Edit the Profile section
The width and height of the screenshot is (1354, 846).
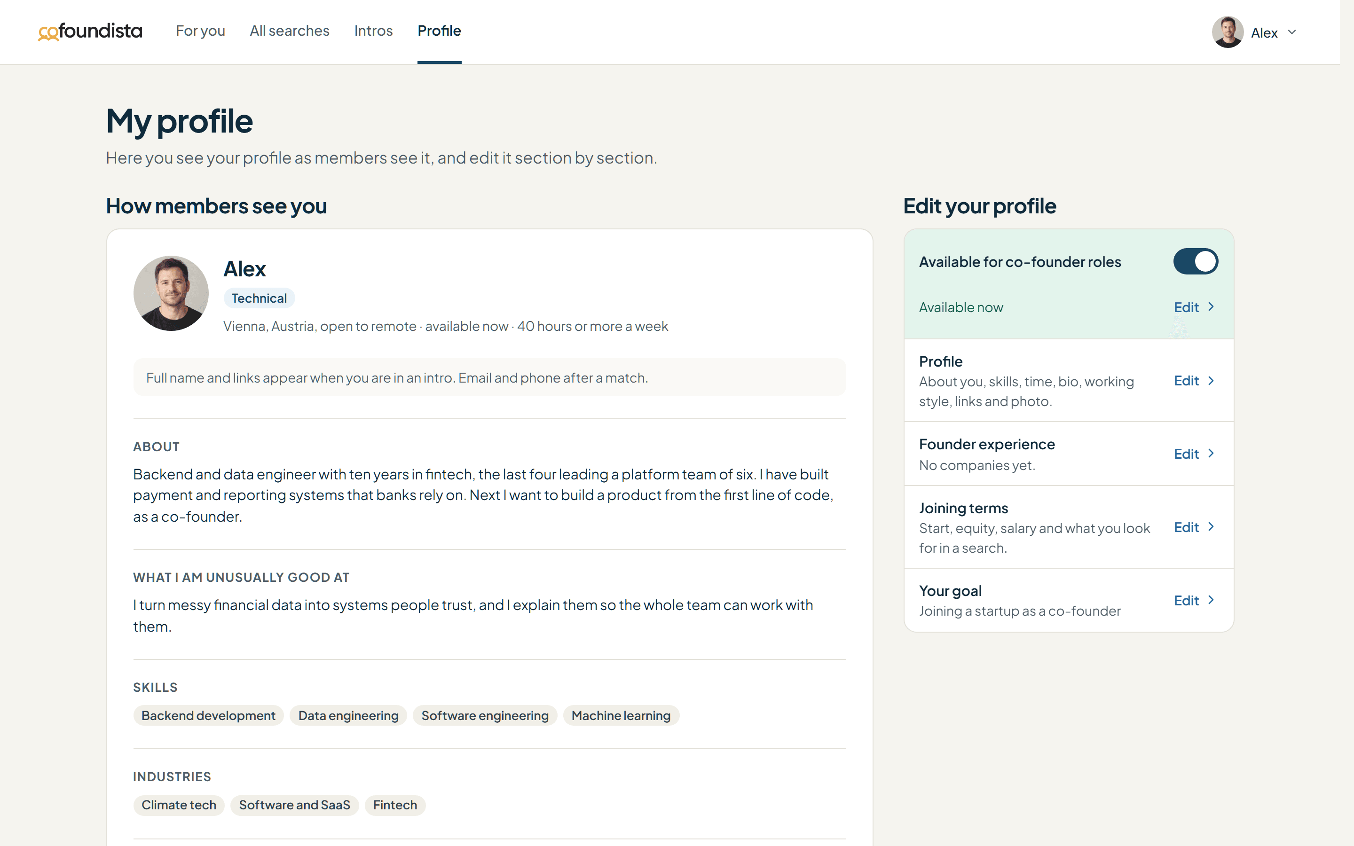pyautogui.click(x=1186, y=381)
